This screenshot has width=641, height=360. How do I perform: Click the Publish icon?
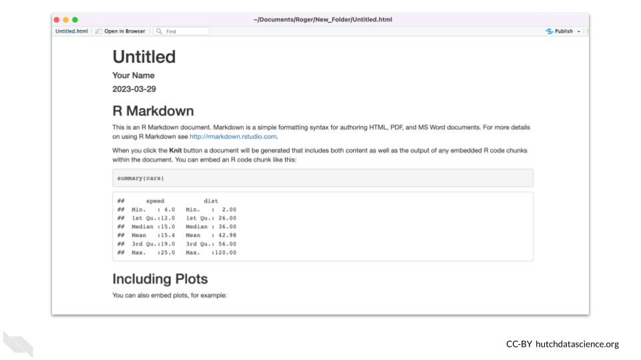point(549,31)
